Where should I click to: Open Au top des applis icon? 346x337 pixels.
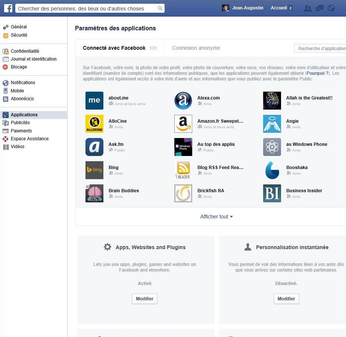click(x=183, y=147)
